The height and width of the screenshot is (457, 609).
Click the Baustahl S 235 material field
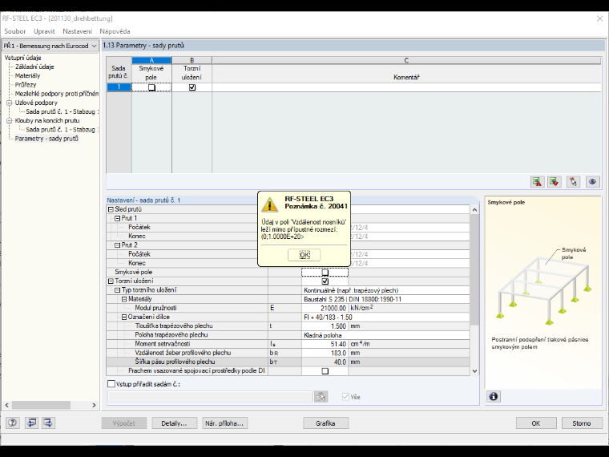(x=385, y=299)
